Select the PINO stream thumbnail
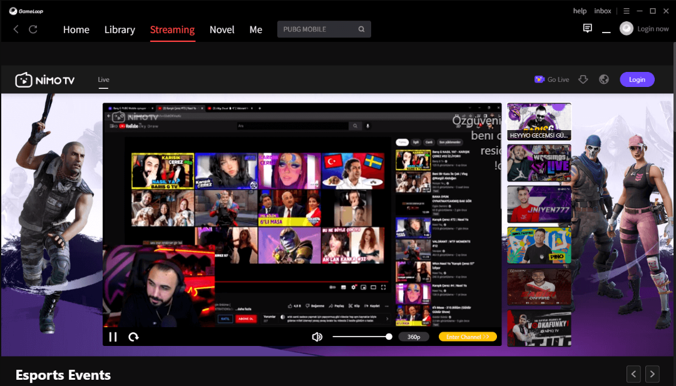The image size is (676, 386). click(x=540, y=246)
